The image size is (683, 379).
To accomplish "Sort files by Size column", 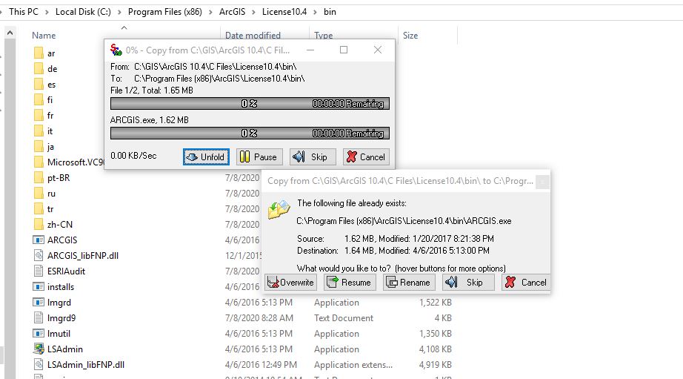I will 410,36.
